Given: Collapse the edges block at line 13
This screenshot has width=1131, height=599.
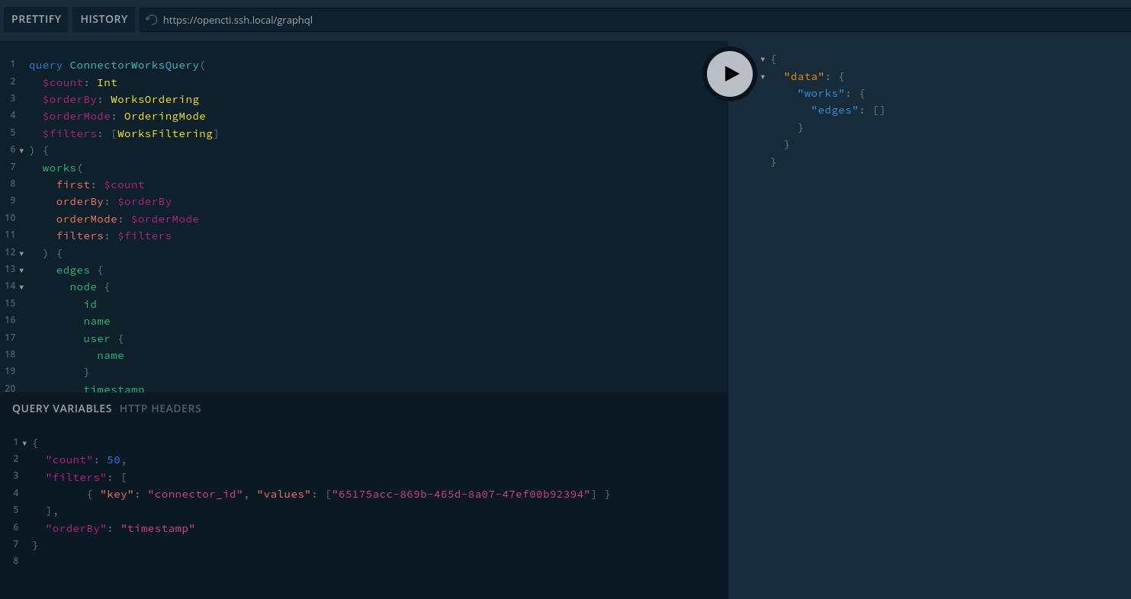Looking at the screenshot, I should pyautogui.click(x=21, y=270).
